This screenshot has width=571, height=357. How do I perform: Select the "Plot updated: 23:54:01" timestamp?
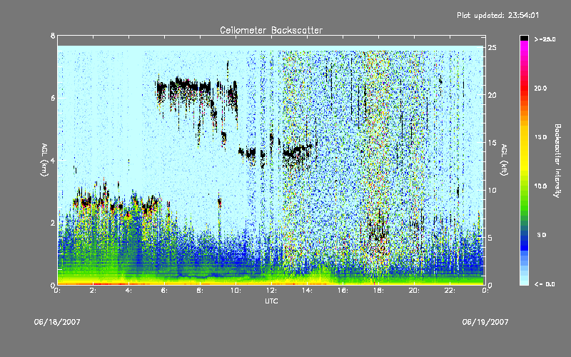click(x=497, y=15)
